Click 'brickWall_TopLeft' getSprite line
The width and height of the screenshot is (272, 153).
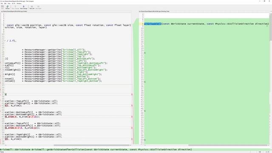click(57, 52)
